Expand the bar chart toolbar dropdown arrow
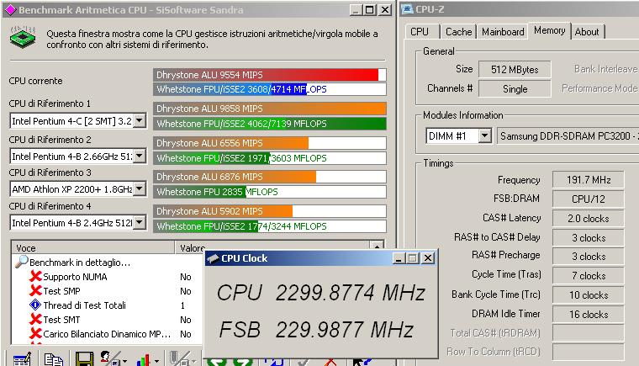The image size is (639, 366). click(x=156, y=361)
